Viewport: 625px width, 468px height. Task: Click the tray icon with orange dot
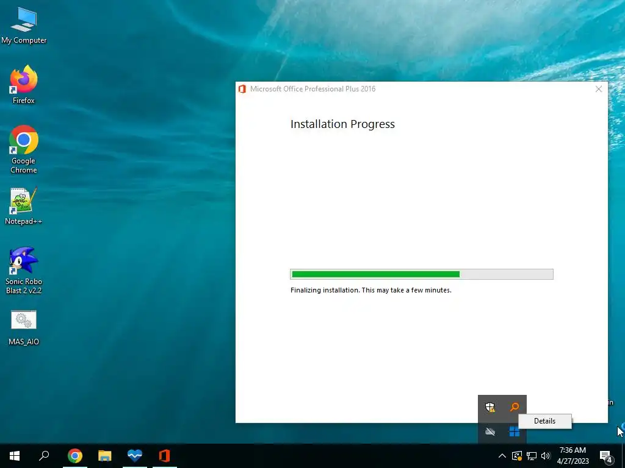516,456
